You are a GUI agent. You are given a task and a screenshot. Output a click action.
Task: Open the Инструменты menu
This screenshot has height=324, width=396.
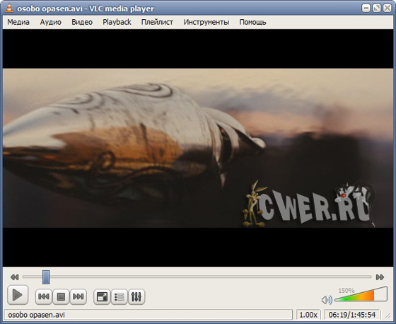206,22
